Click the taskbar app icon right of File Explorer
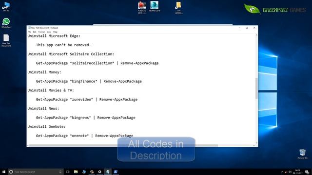The height and width of the screenshot is (175, 312). (x=84, y=172)
